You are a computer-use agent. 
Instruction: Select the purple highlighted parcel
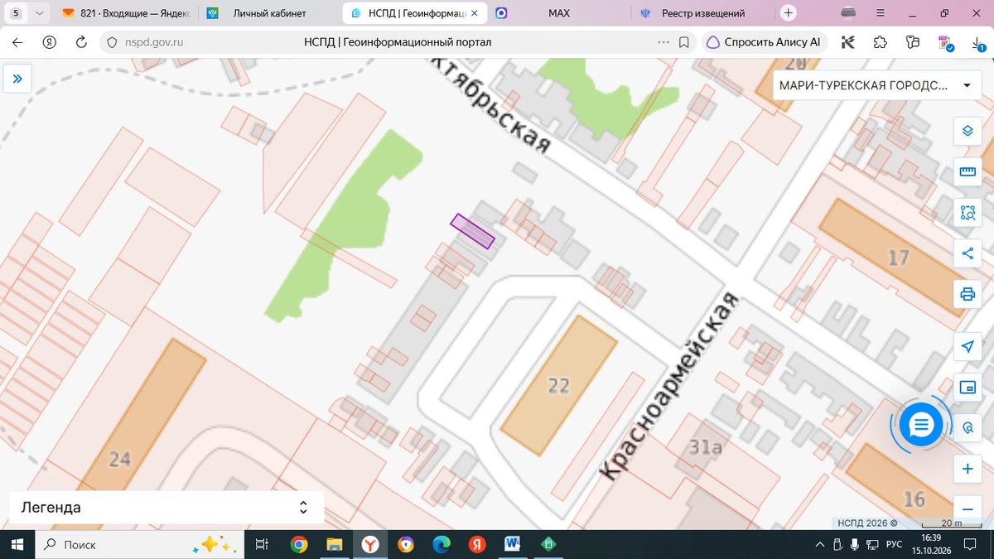click(x=472, y=231)
